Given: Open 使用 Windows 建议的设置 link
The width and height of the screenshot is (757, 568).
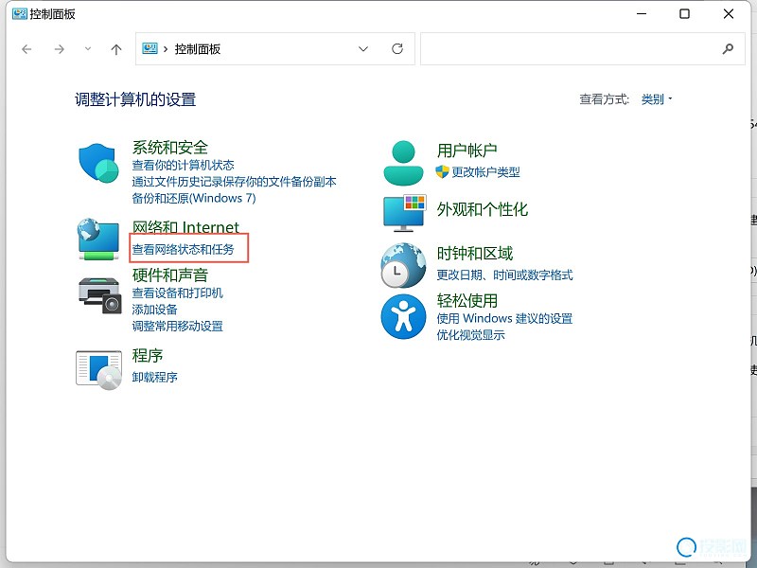Looking at the screenshot, I should (x=504, y=318).
